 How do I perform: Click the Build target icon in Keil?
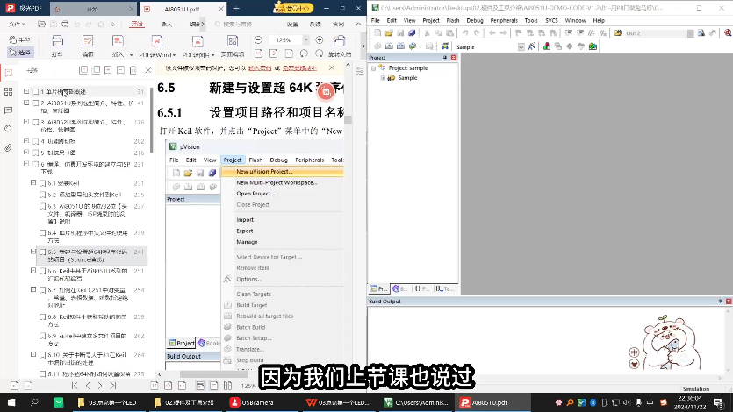coord(389,46)
